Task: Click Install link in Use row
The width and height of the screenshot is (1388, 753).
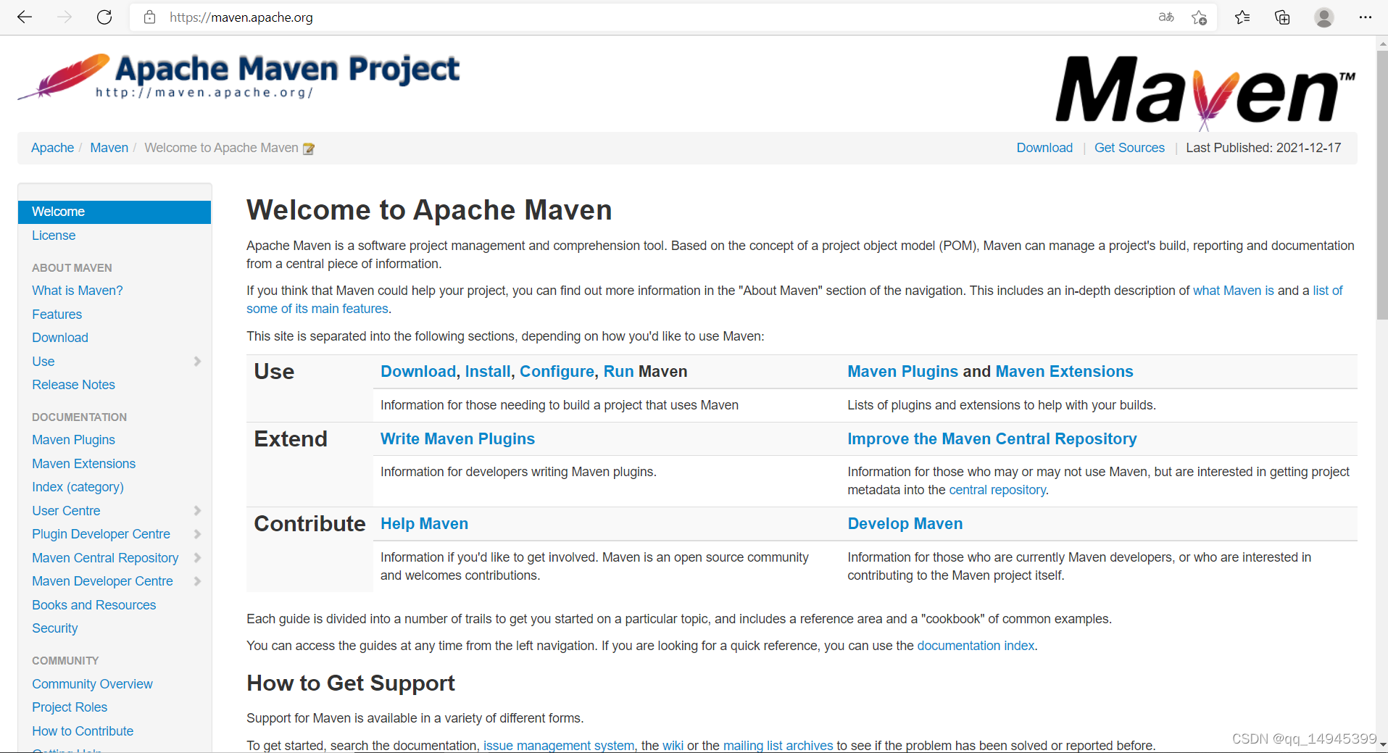Action: click(x=488, y=372)
